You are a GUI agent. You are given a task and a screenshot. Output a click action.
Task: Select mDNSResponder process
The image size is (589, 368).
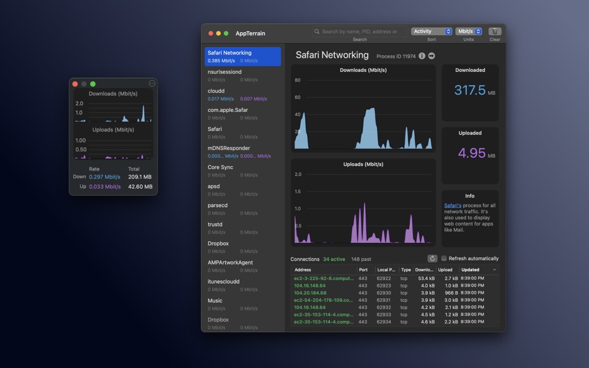click(242, 152)
